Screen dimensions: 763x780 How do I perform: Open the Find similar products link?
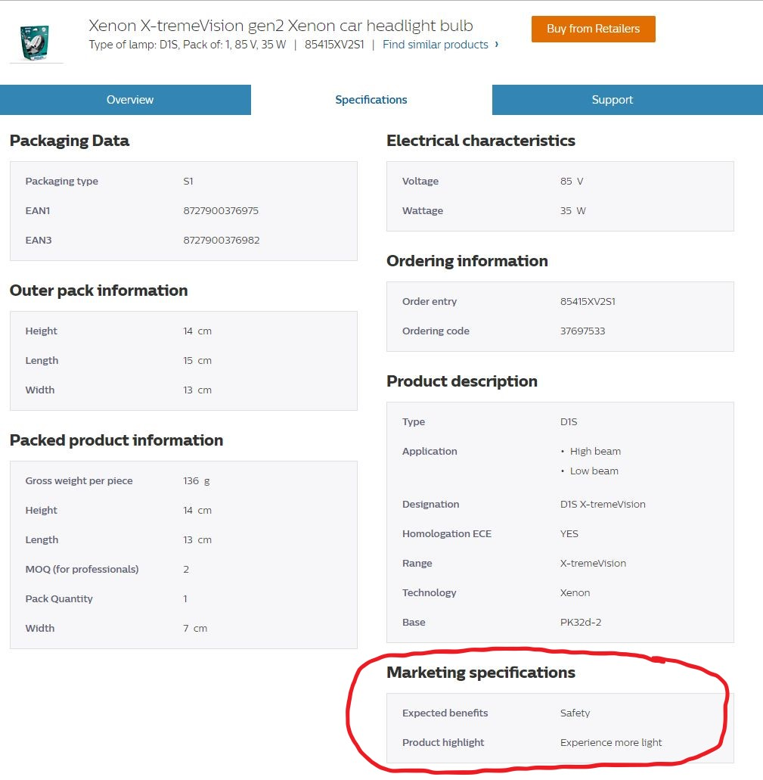coord(435,45)
